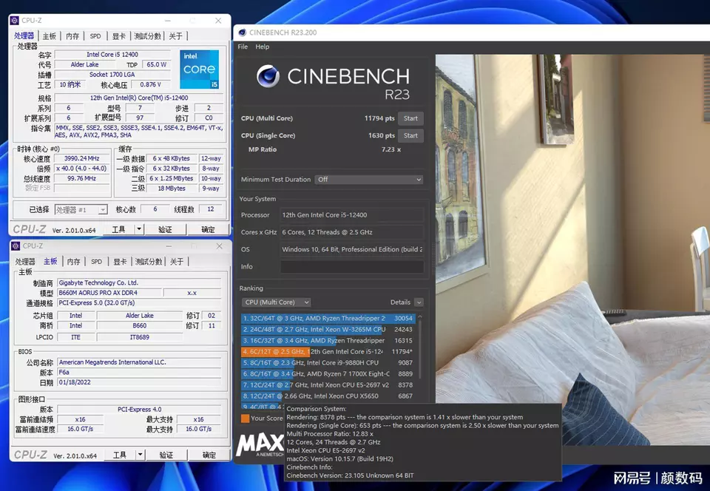Select the AMD Ryzen Threadripper 32C/64T ranking row
Viewport: 710px width, 491px height.
click(x=328, y=318)
